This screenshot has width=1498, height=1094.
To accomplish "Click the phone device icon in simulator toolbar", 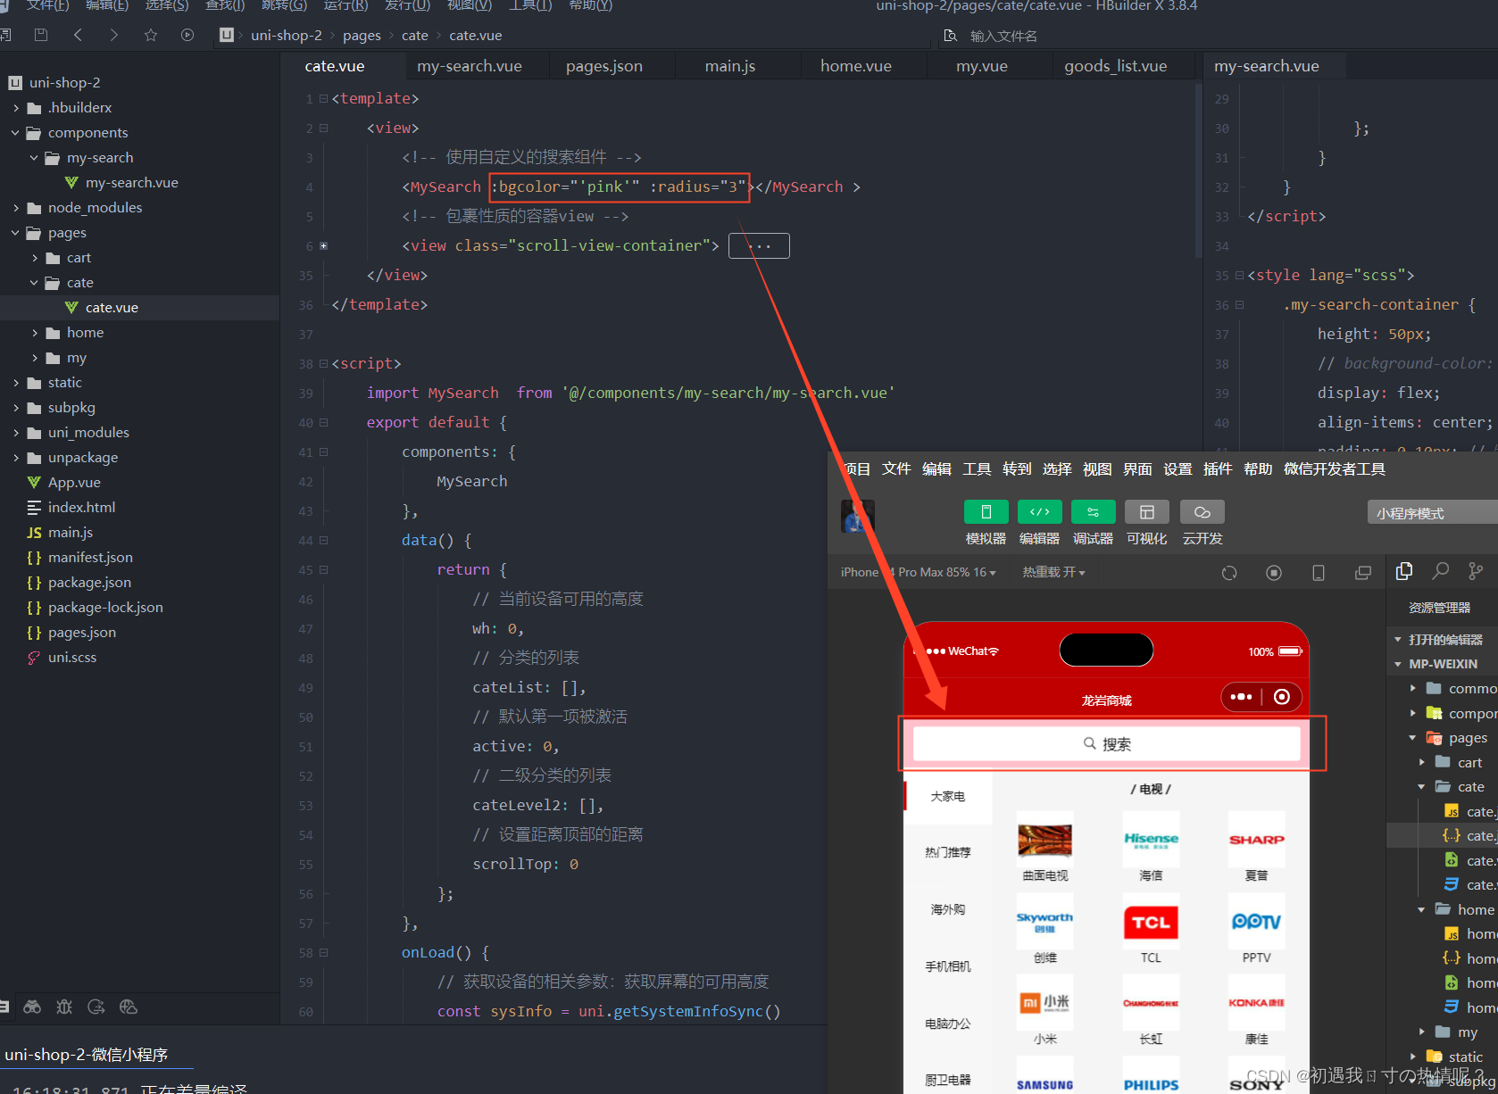I will (x=1319, y=573).
